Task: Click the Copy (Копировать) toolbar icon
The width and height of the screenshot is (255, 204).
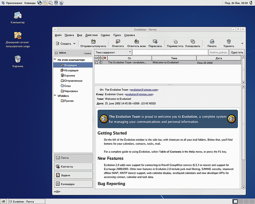Action: (x=193, y=41)
